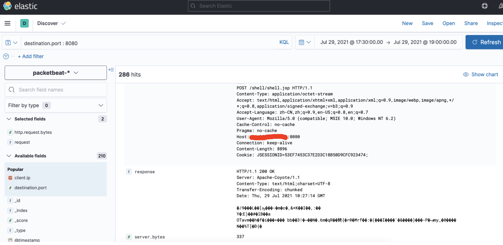Collapse the Selected fields section
This screenshot has height=245, width=503.
9,119
